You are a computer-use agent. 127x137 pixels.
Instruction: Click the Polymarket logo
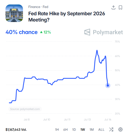104,32
